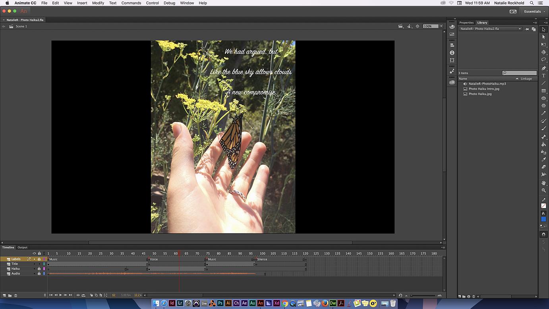Image resolution: width=549 pixels, height=309 pixels.
Task: Toggle lock on the Audio layer
Action: (x=39, y=274)
